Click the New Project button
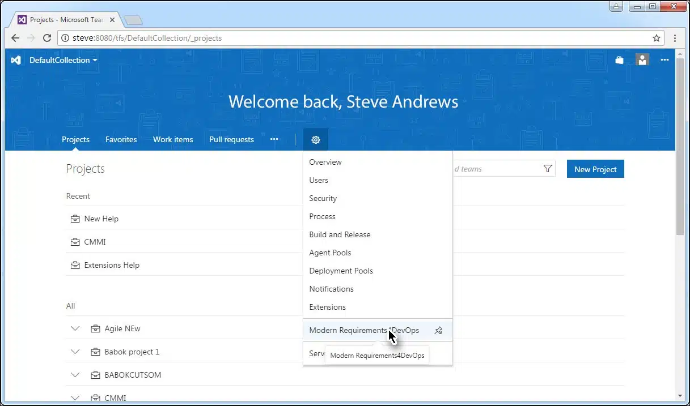690x406 pixels. pos(595,169)
